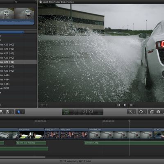
Task: Click the '03:13 selected - 48:11 total' status text
Action: (x=75, y=161)
